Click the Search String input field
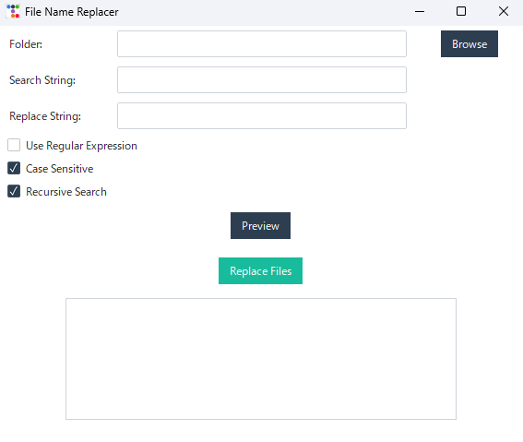This screenshot has height=442, width=523. (x=262, y=80)
